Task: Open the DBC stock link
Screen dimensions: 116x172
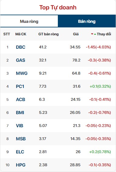Action: point(20,47)
